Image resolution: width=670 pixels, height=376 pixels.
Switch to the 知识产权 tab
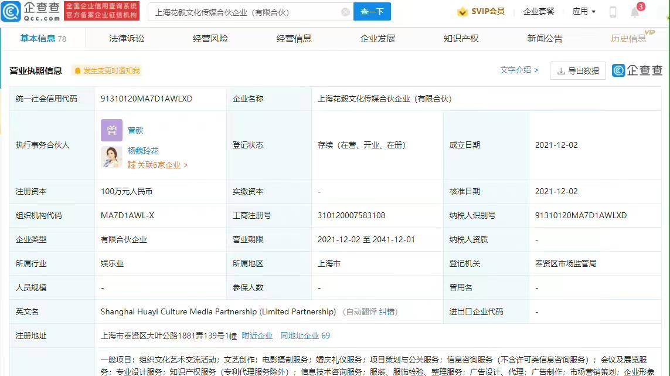(x=461, y=39)
